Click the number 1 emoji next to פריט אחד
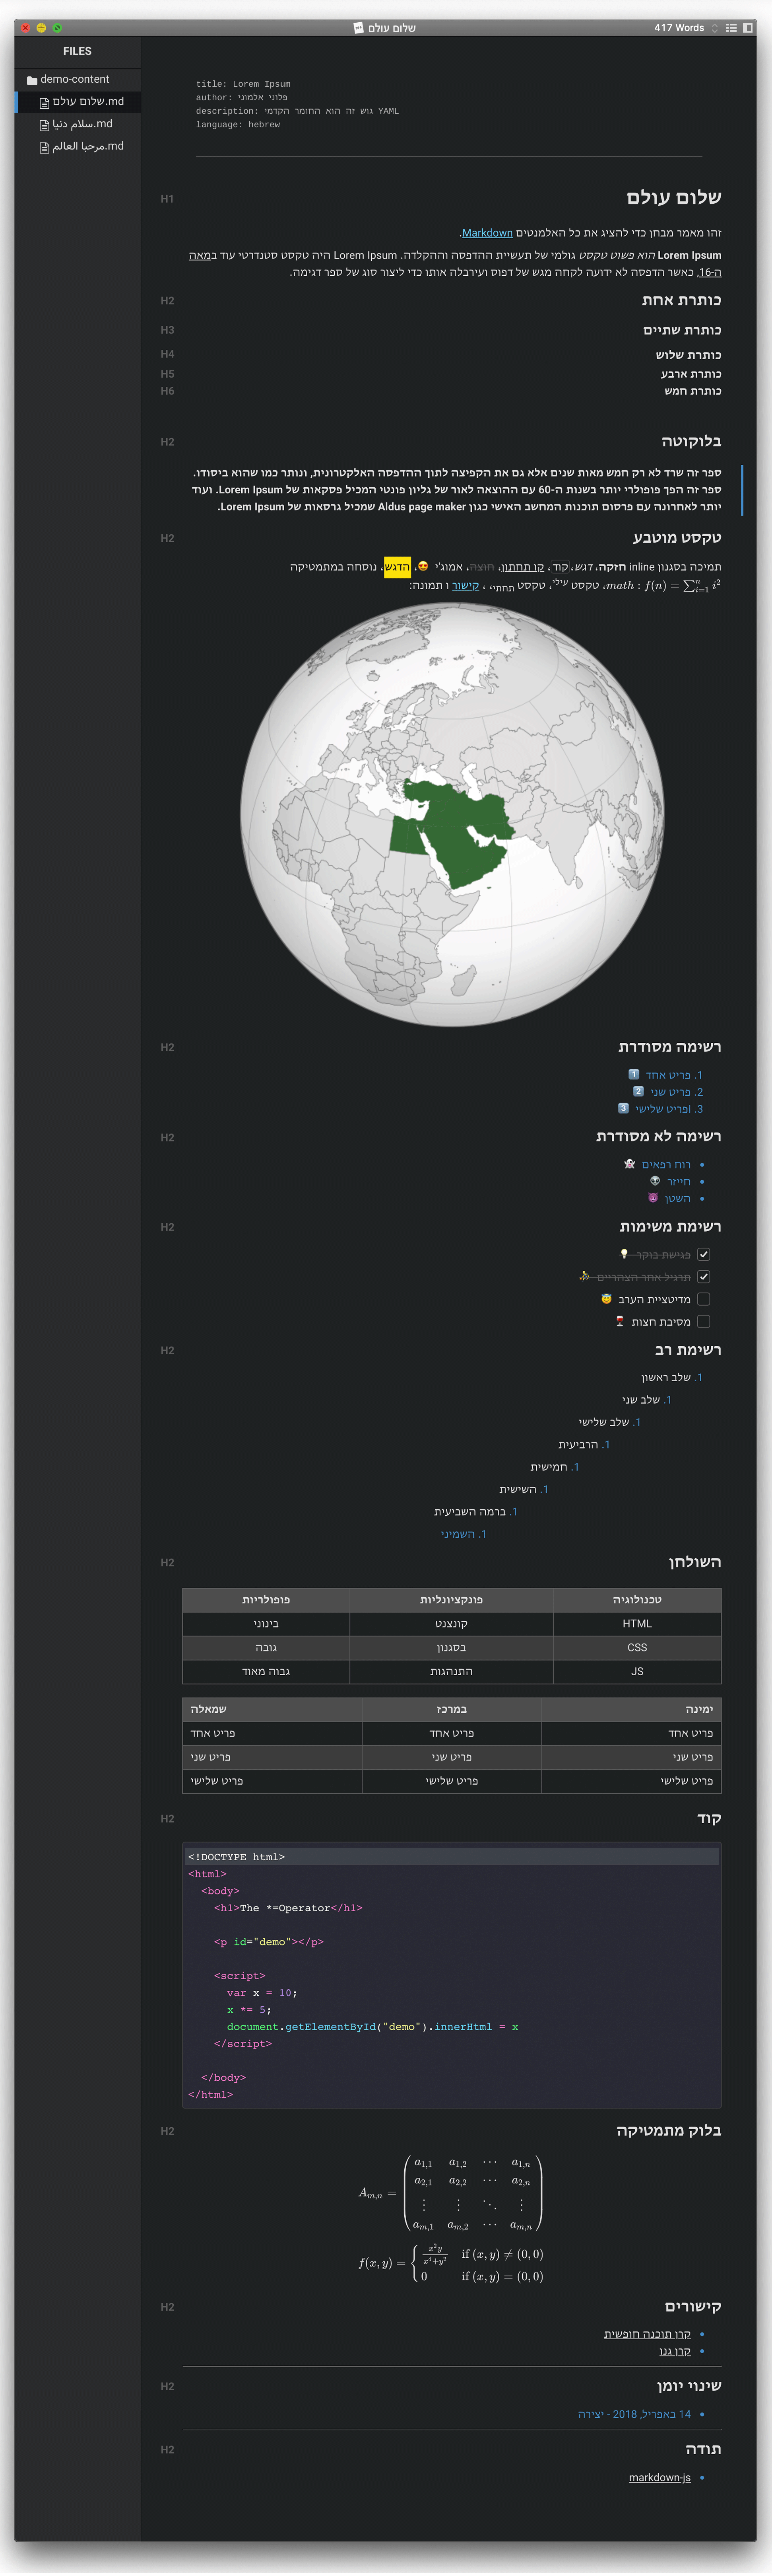Image resolution: width=772 pixels, height=2576 pixels. tap(633, 1074)
